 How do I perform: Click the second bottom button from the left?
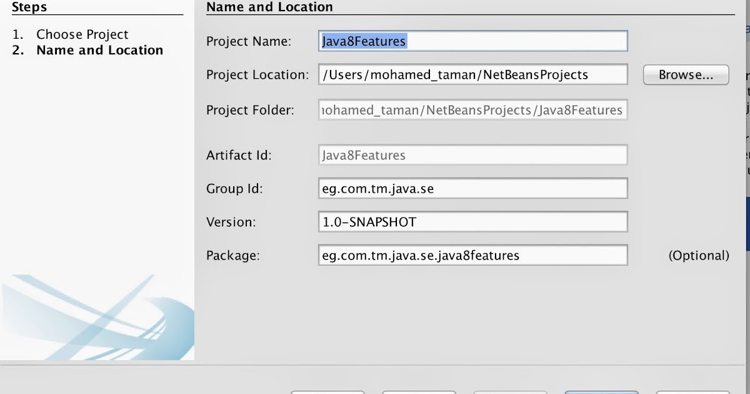pyautogui.click(x=419, y=391)
